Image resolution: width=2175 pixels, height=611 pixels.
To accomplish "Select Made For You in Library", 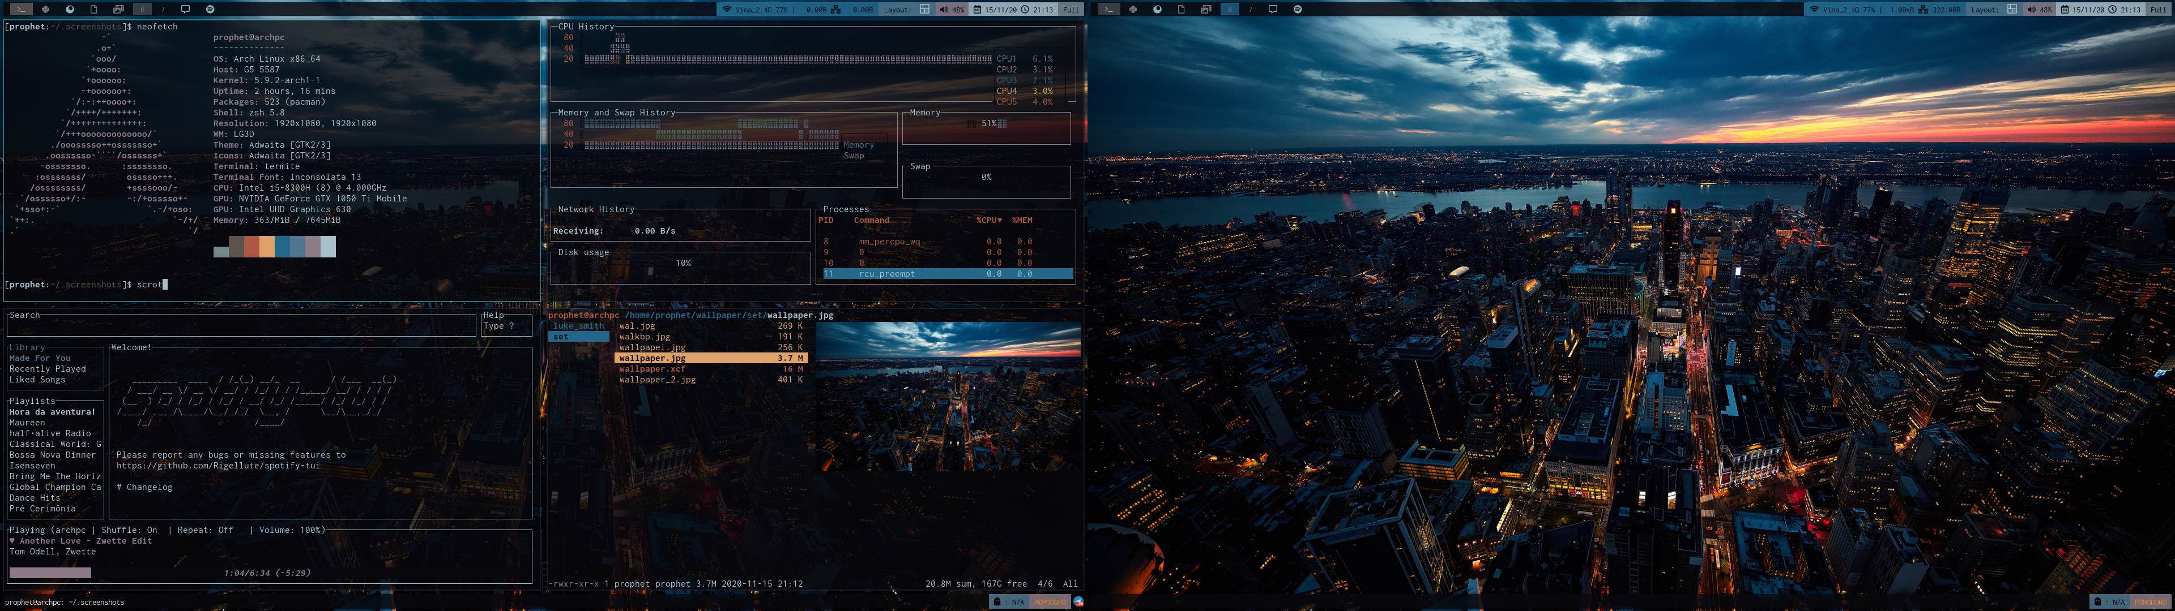I will coord(40,358).
